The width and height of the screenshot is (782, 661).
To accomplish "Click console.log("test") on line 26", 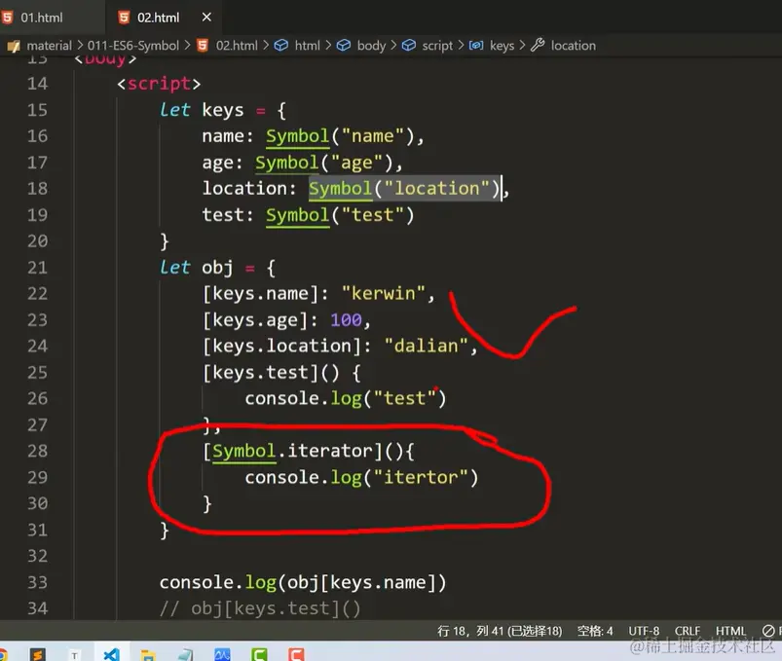I will 346,398.
